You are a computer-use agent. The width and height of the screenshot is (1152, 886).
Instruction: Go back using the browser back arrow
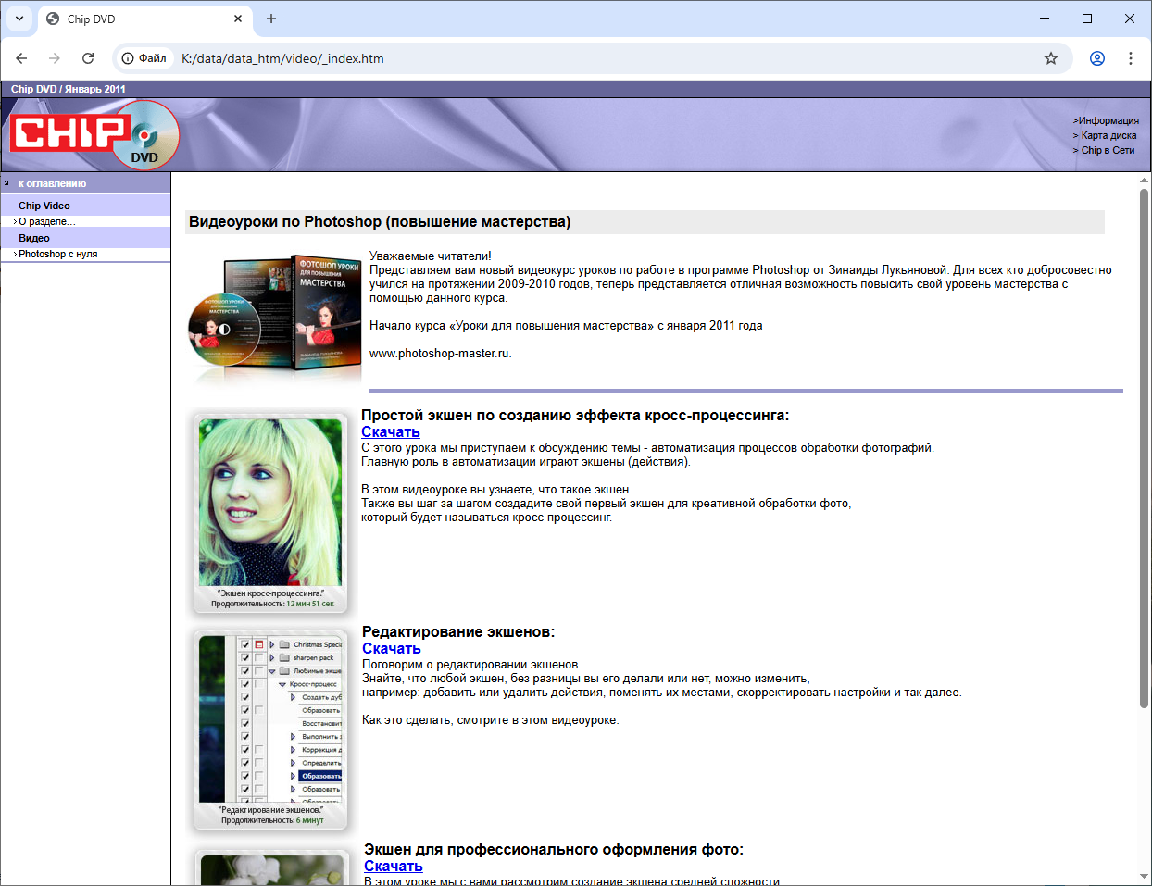click(x=21, y=58)
